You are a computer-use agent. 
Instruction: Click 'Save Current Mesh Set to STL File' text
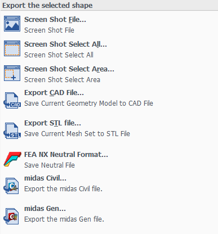point(77,134)
